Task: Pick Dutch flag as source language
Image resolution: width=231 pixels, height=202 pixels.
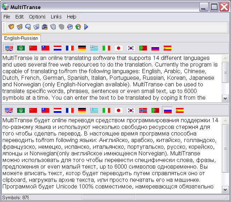Action: [58, 48]
